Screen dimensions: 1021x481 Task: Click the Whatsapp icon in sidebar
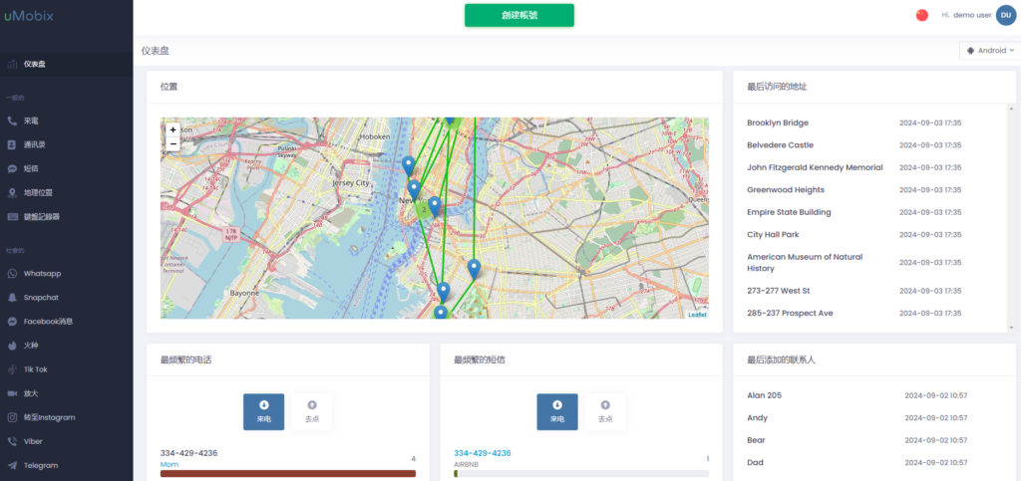click(12, 274)
